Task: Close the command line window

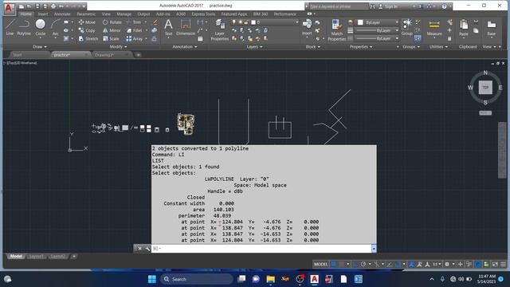Action: [x=139, y=249]
